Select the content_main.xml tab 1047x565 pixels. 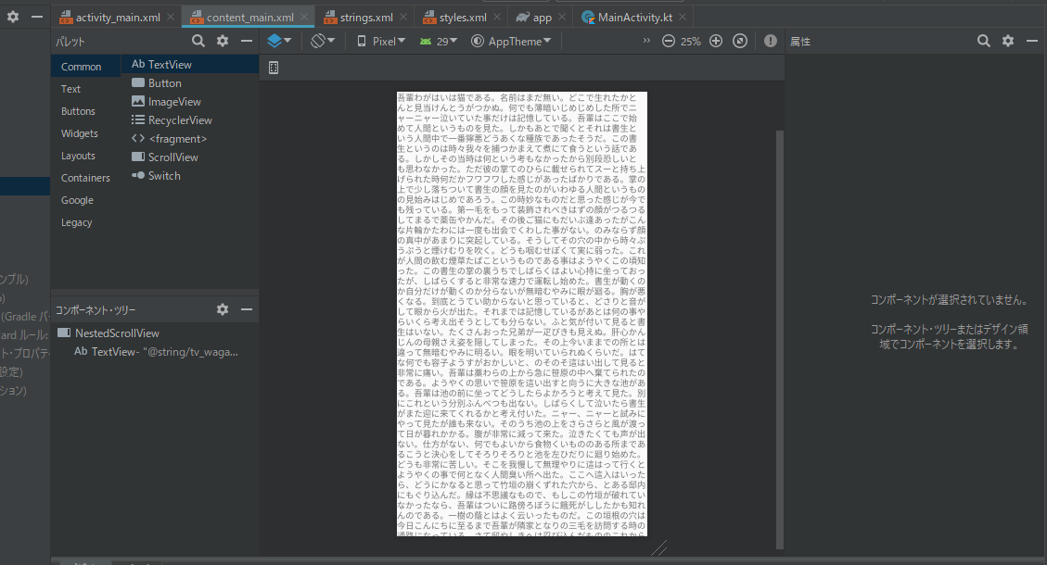[x=249, y=18]
